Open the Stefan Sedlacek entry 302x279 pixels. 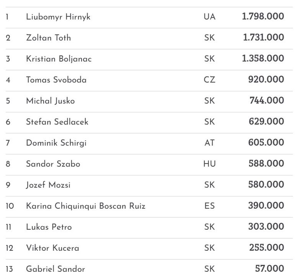(x=57, y=122)
